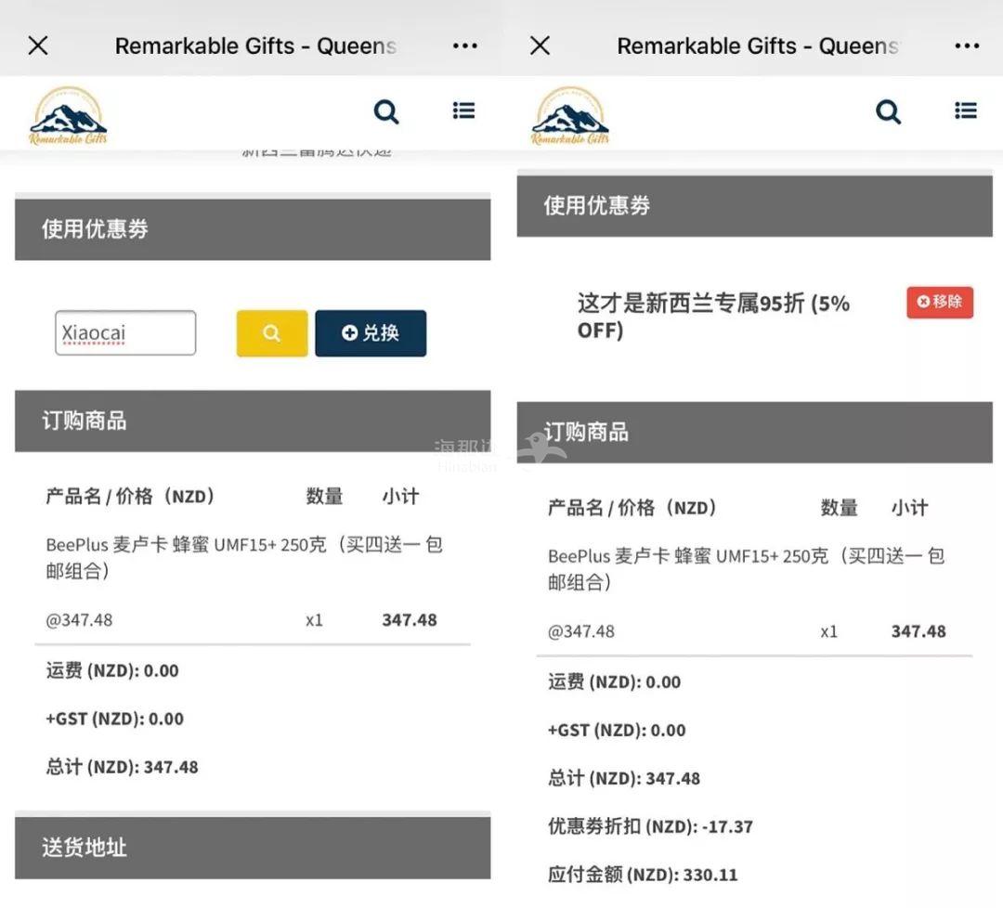Go to Remarkable Gifts logo on right screen
This screenshot has width=1003, height=908.
coord(570,116)
